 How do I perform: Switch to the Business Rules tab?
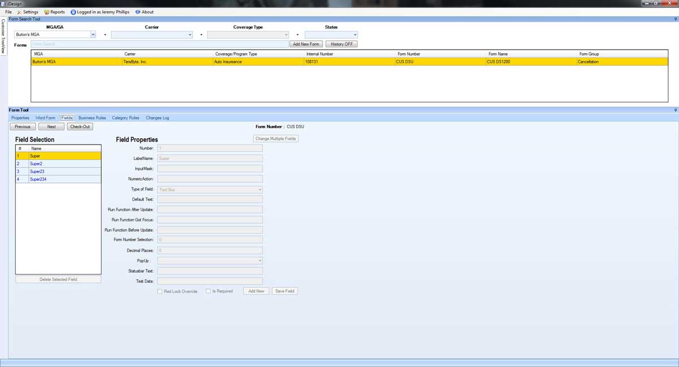(92, 118)
